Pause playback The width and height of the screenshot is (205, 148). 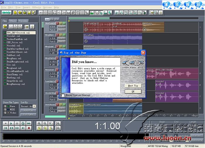click(17, 123)
